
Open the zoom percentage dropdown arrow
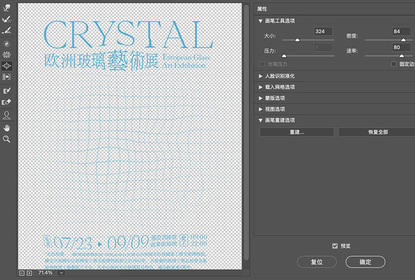coord(62,273)
